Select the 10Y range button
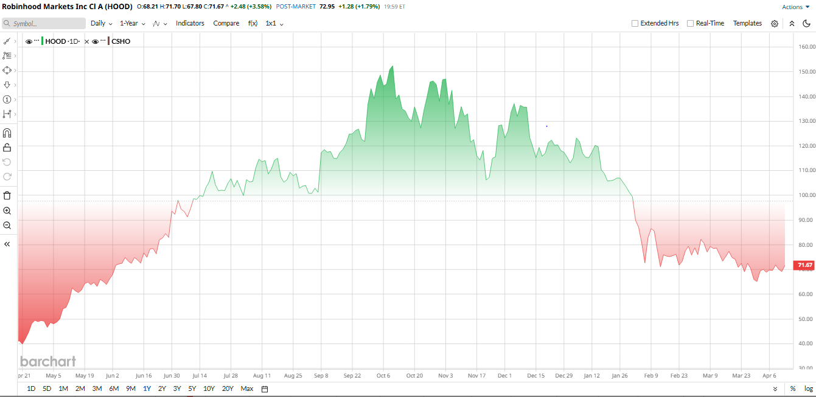 coord(209,389)
